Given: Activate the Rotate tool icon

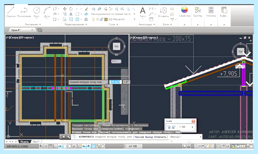Looking at the screenshot, I should (71, 9).
